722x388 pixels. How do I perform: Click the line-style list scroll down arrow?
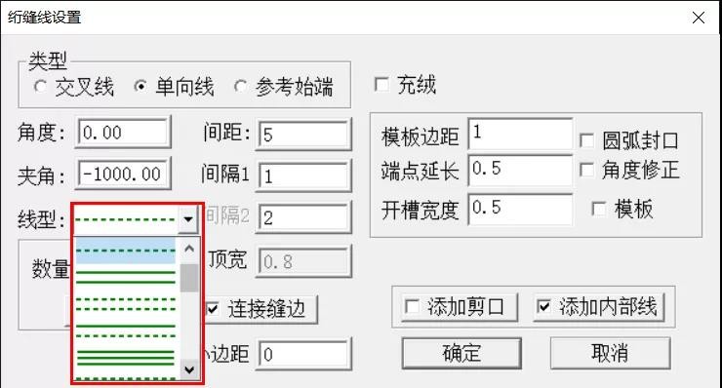(x=188, y=369)
